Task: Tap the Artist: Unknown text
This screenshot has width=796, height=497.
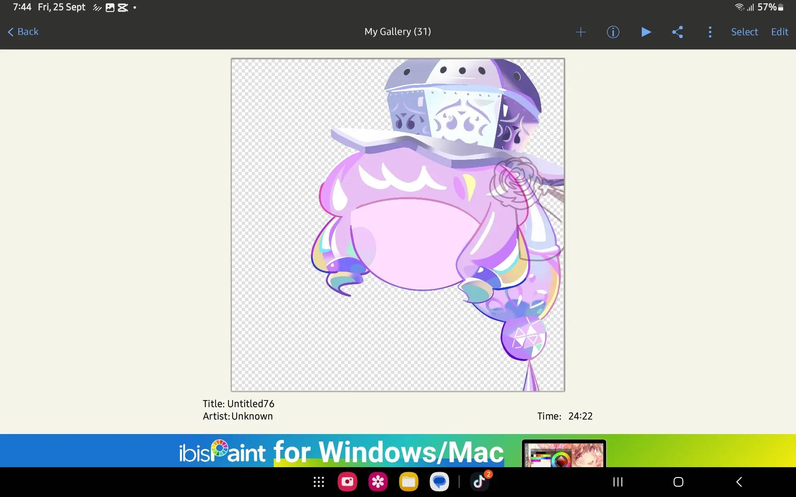Action: click(x=238, y=416)
